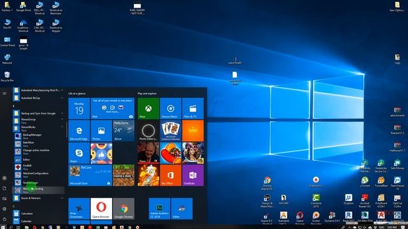Screen dimensions: 408x229
Task: Click the Start menu app list scrollbar
Action: tap(66, 130)
